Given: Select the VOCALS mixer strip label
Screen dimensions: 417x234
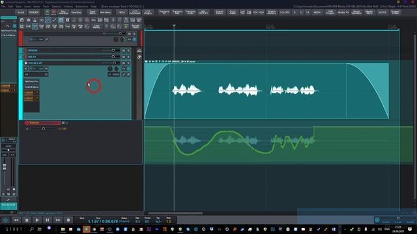Looking at the screenshot, I should (x=8, y=205).
